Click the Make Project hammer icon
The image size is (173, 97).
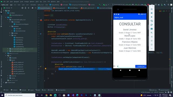pyautogui.click(x=100, y=5)
